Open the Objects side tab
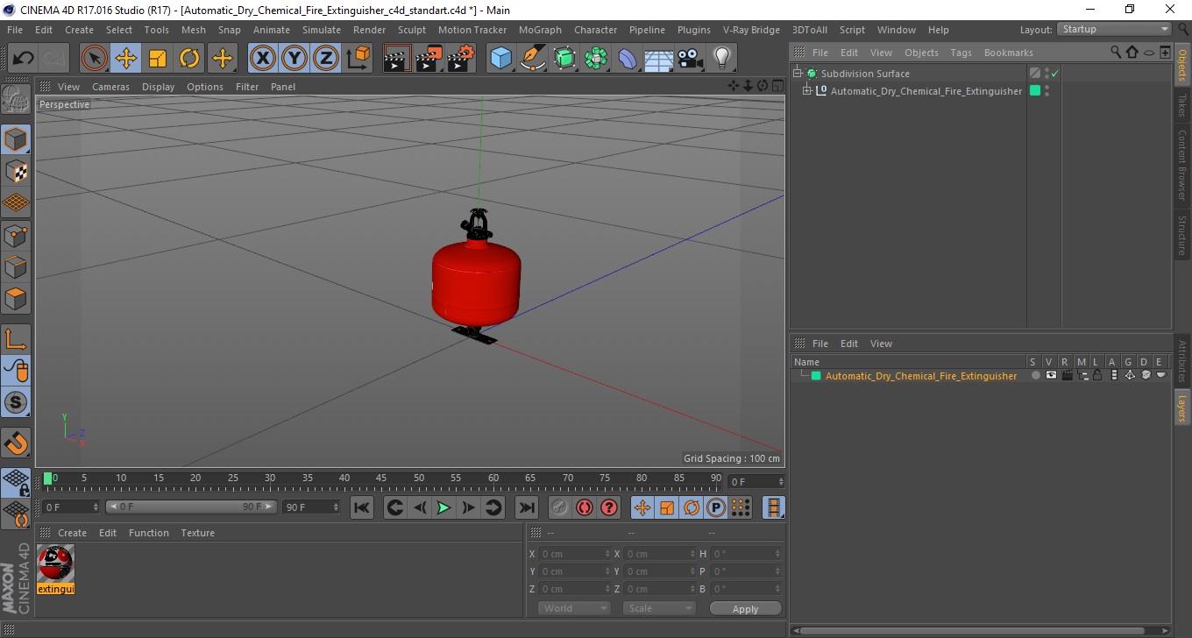 click(x=1182, y=64)
